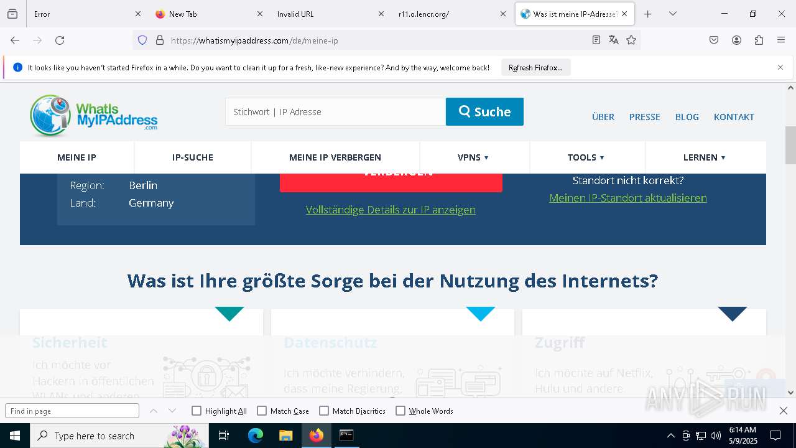
Task: Bookmark this page with star
Action: tap(631, 40)
